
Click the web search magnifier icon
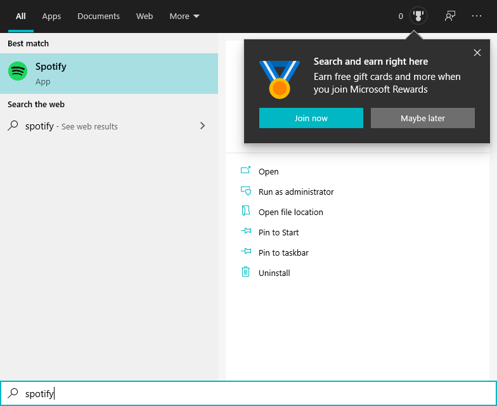(13, 126)
